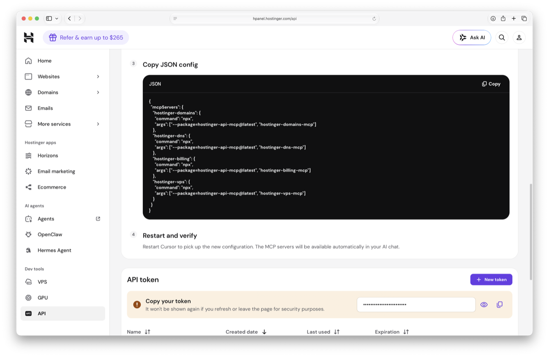Open Home in the sidebar
Screen dimensions: 549x357
point(63,60)
